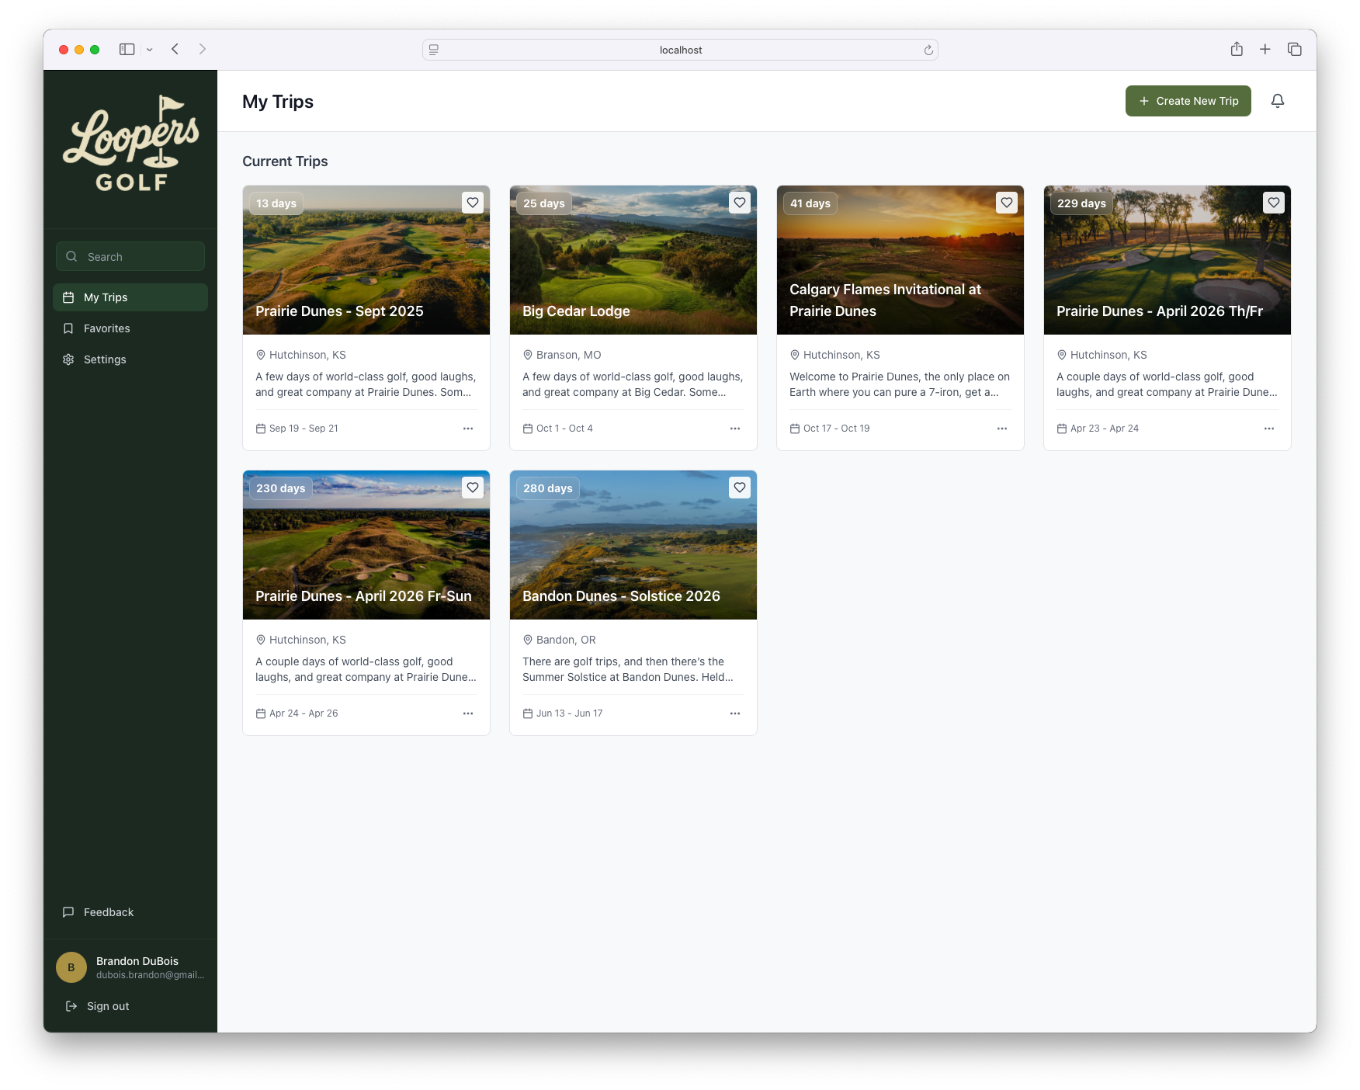Reload the localhost page
The height and width of the screenshot is (1090, 1360).
click(928, 50)
